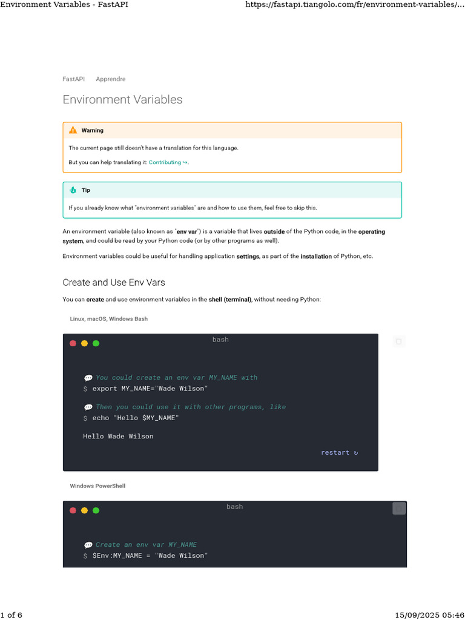
Task: Restart the first terminal animation
Action: pyautogui.click(x=339, y=452)
